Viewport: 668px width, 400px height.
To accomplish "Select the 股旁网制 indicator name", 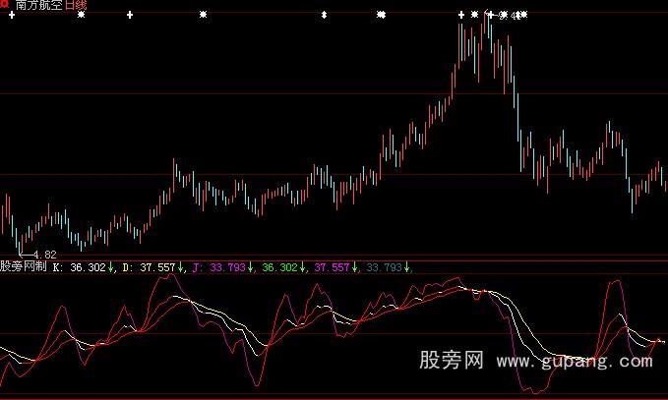I will pos(23,266).
